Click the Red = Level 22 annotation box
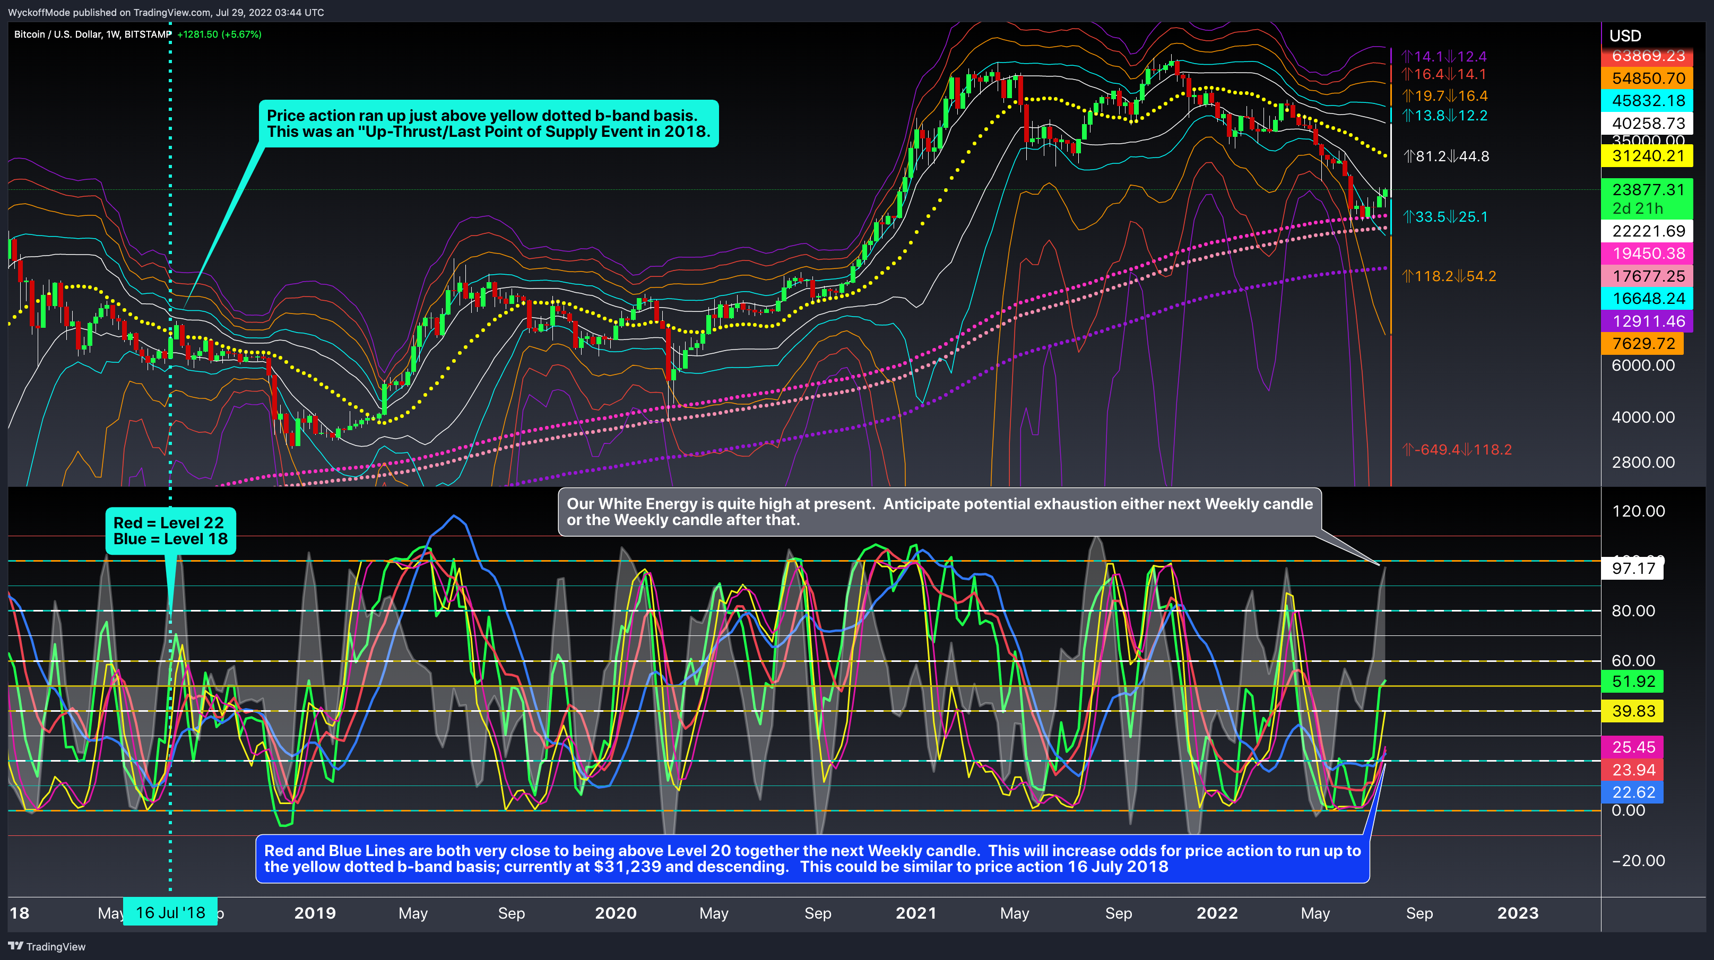 [170, 531]
